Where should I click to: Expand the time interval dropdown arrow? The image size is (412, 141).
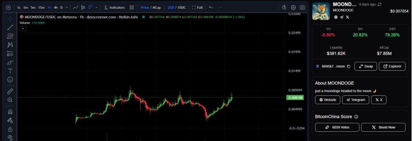click(x=67, y=7)
